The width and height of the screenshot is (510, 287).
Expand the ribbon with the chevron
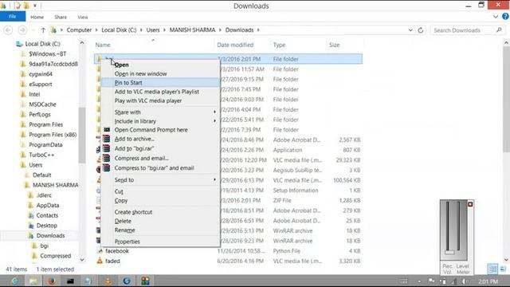[x=496, y=17]
